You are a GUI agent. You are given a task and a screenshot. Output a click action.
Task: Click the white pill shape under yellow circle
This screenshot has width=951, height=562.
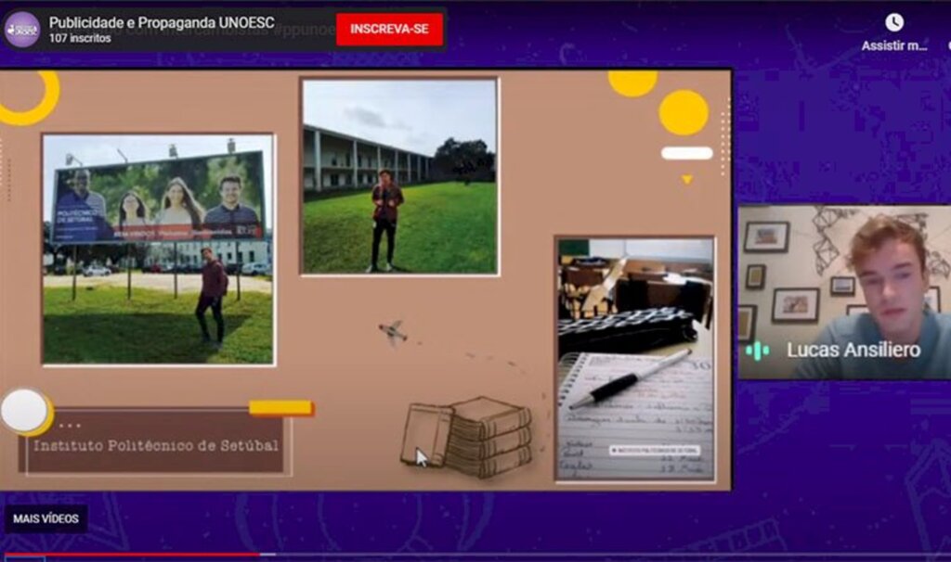click(x=686, y=153)
